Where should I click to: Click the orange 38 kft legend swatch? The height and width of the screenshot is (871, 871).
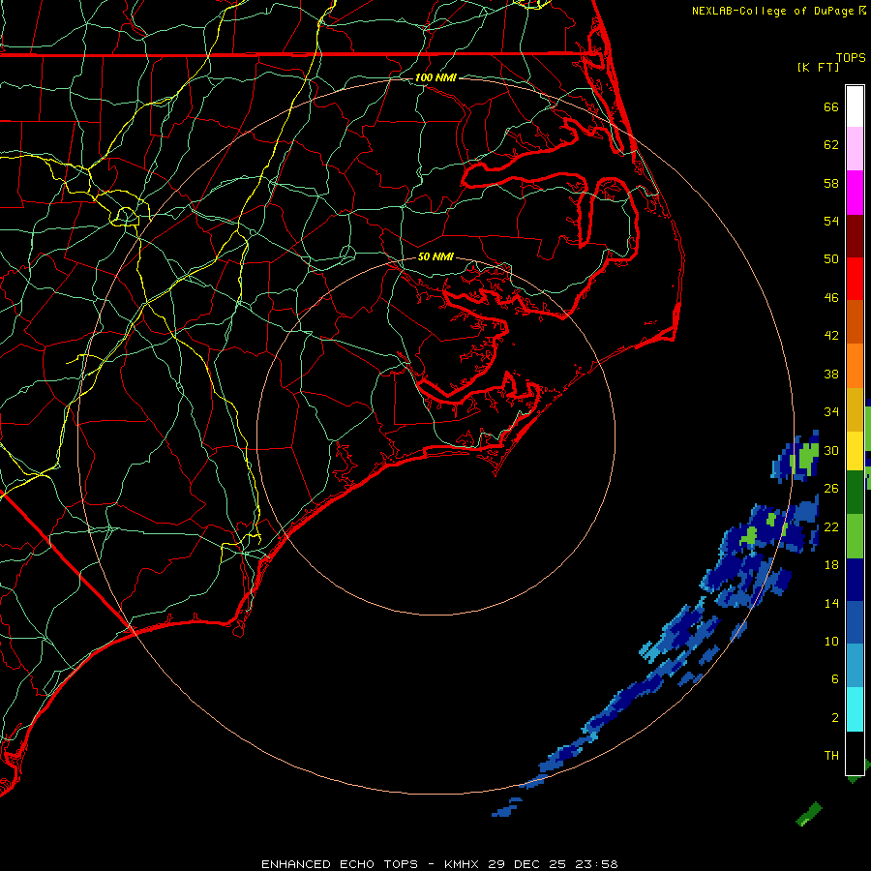(855, 366)
